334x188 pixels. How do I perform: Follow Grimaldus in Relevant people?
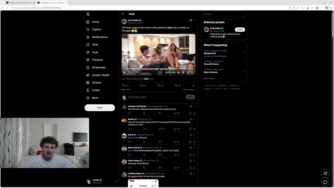[240, 30]
